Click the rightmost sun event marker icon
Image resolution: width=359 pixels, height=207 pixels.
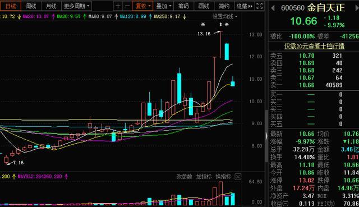pyautogui.click(x=227, y=24)
